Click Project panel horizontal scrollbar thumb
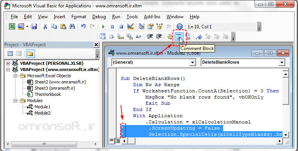The width and height of the screenshot is (298, 151). [x=44, y=144]
